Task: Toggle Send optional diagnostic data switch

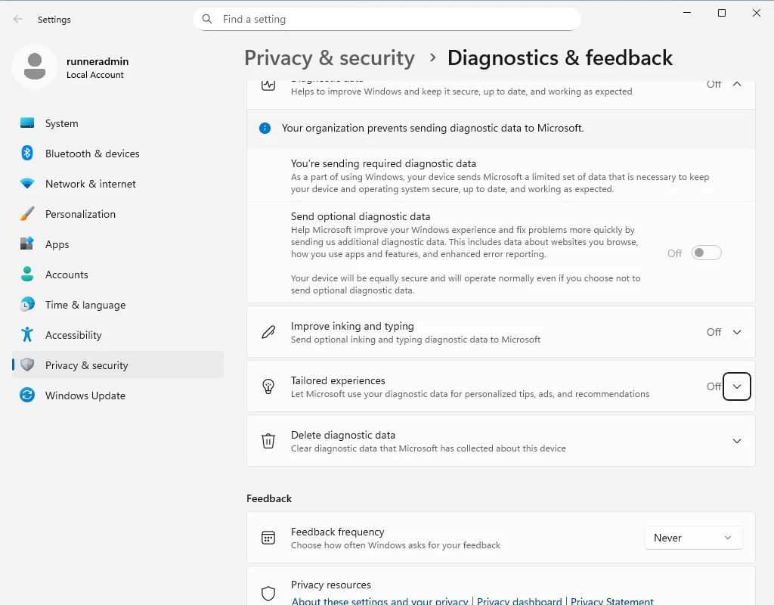Action: (707, 253)
